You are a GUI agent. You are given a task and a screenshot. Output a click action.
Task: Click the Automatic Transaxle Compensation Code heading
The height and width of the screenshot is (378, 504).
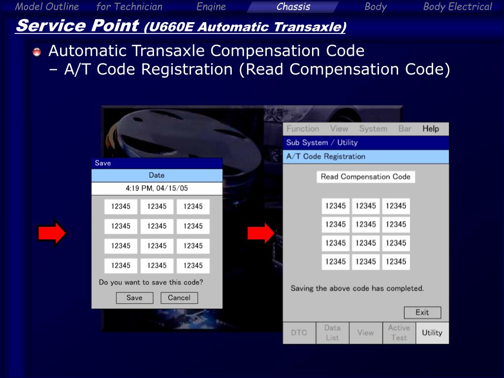click(x=206, y=51)
